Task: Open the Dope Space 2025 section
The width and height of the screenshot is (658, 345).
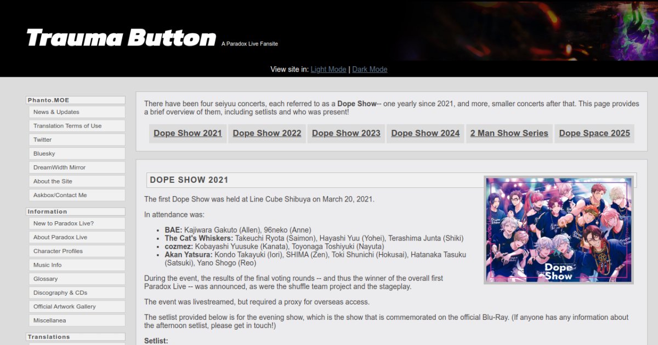Action: coord(594,133)
